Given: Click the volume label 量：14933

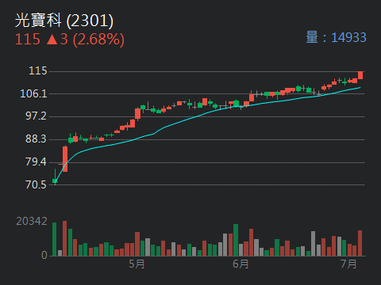Looking at the screenshot, I should point(336,37).
